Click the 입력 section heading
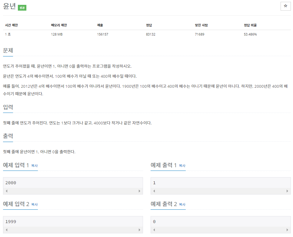 click(x=8, y=107)
